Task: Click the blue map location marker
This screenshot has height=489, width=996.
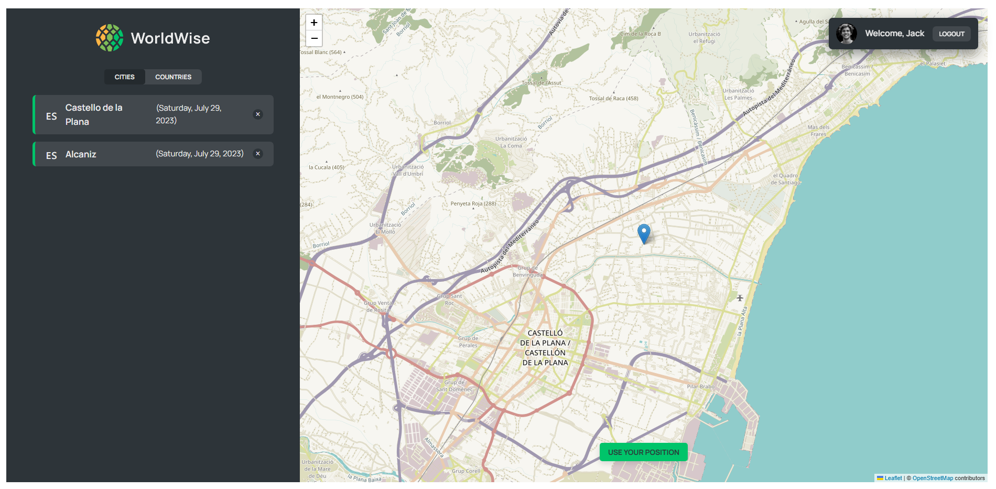Action: [x=644, y=233]
